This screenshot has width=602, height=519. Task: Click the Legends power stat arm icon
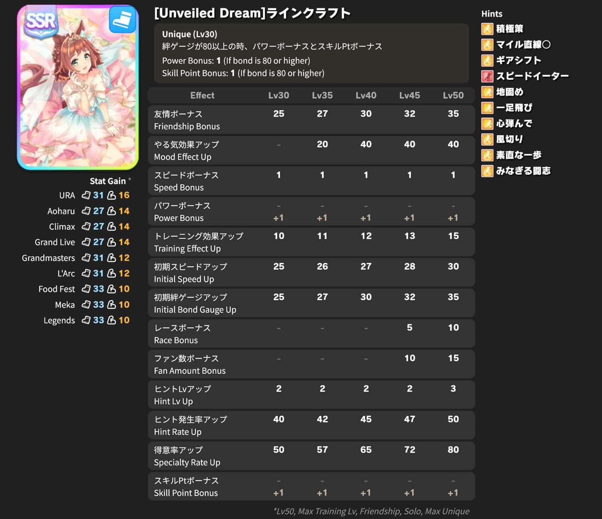coord(112,320)
